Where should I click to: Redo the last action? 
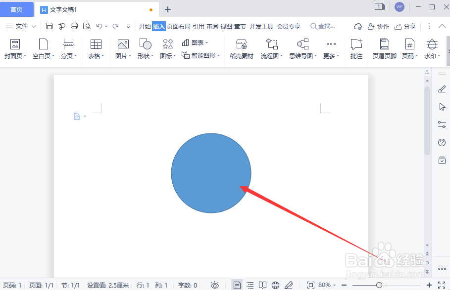coord(116,26)
